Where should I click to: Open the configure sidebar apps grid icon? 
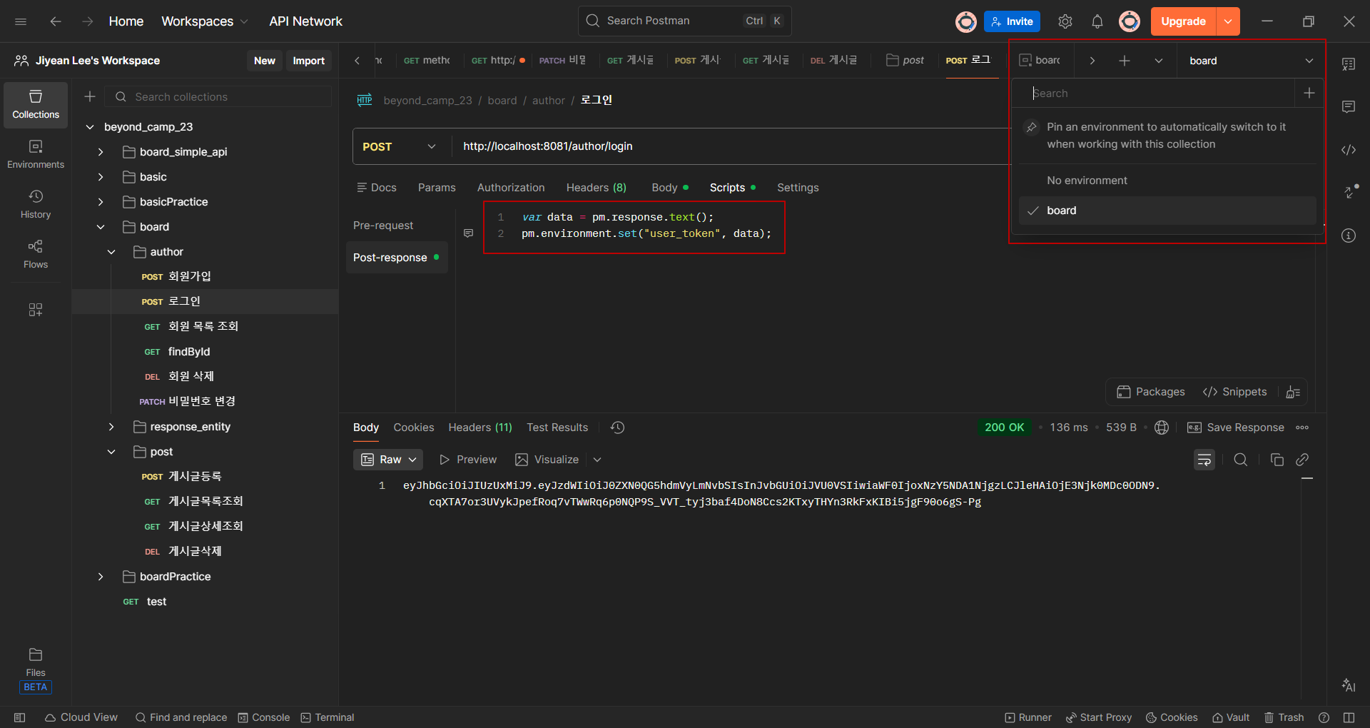pyautogui.click(x=36, y=309)
